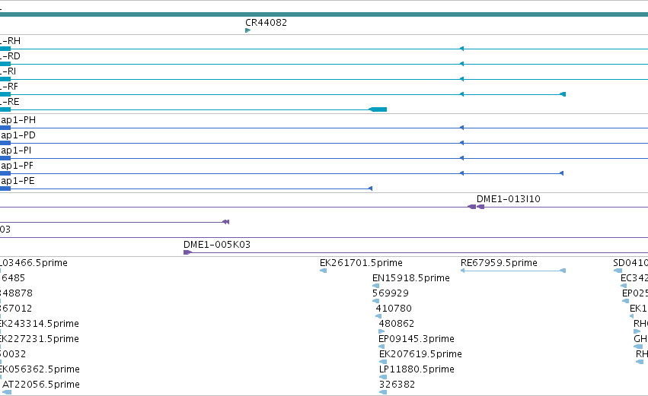Viewport: 648px width, 396px height.
Task: Select the right-end arrowhead of the ap1-PF line
Action: click(561, 173)
